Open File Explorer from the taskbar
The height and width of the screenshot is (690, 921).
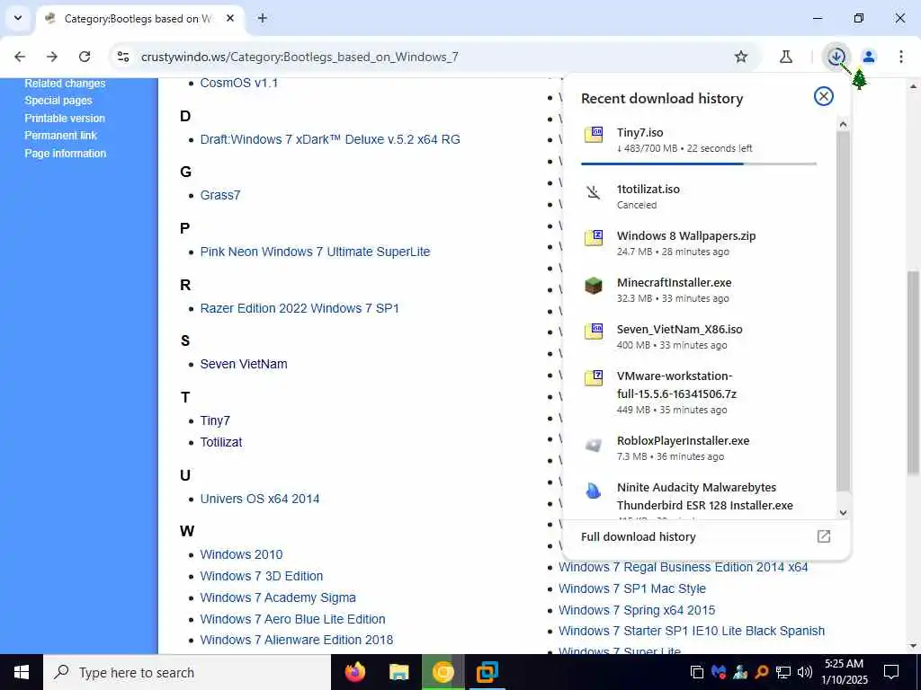coord(398,672)
